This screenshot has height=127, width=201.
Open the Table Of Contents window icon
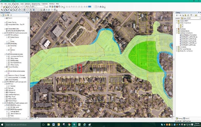pyautogui.click(x=50, y=7)
